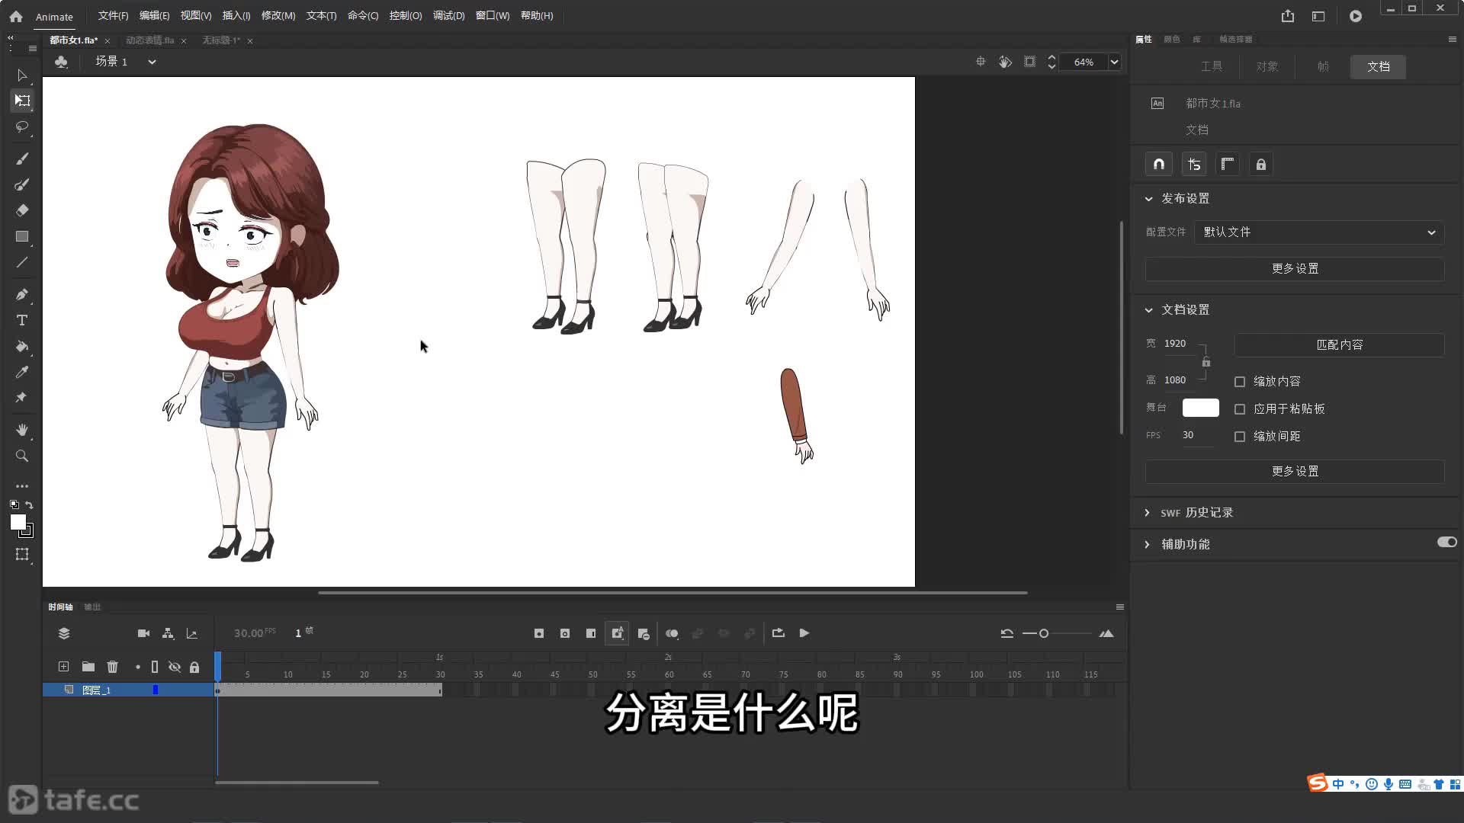Create a new layer folder

pyautogui.click(x=88, y=667)
